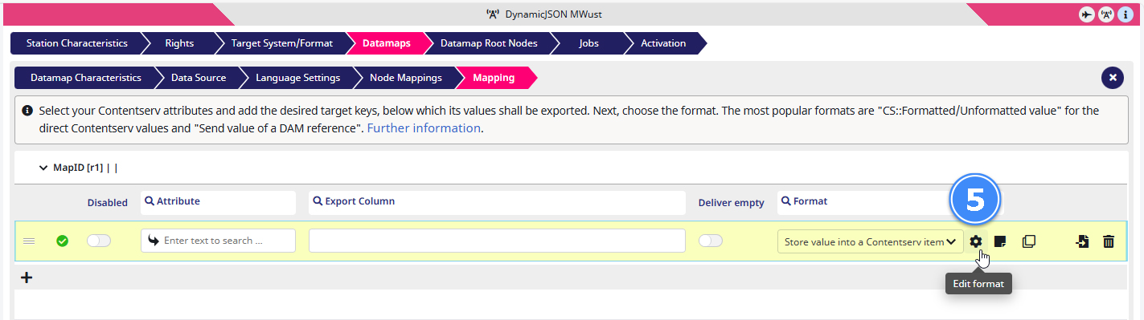The height and width of the screenshot is (320, 1144).
Task: Duplicate the mapping row with copy icon
Action: pyautogui.click(x=1028, y=241)
